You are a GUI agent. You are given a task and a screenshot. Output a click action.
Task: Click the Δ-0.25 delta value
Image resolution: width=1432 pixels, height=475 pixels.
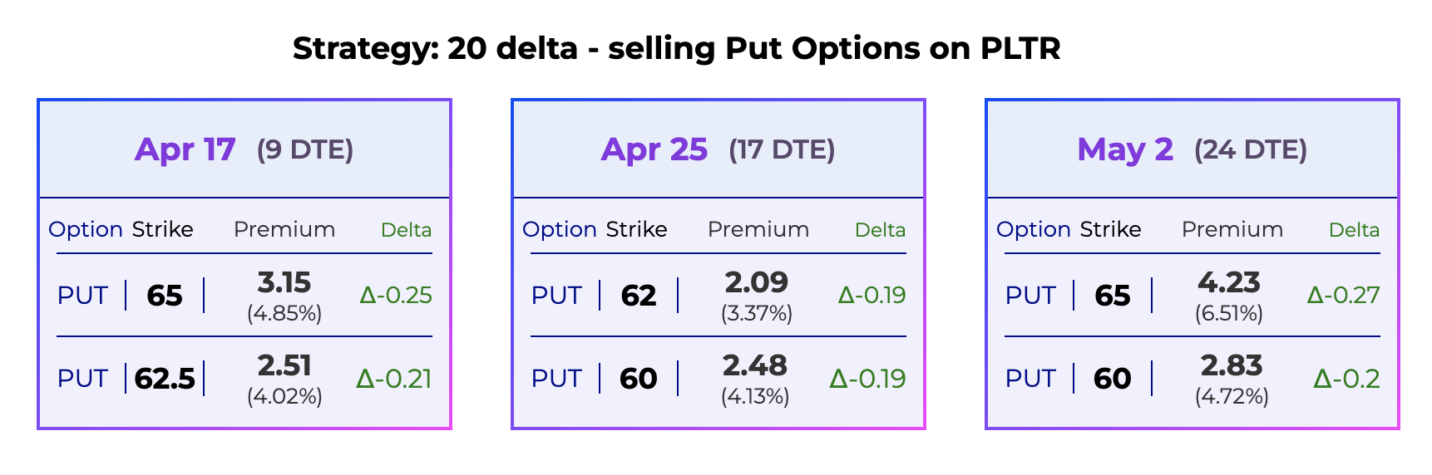click(x=396, y=296)
